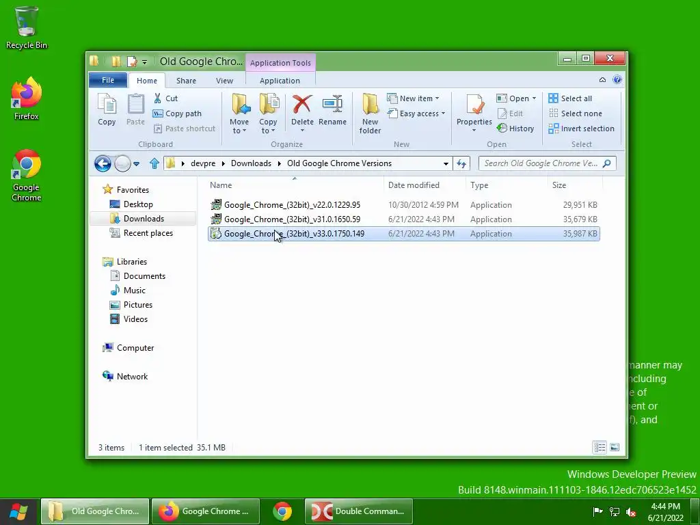The image size is (700, 525).
Task: Open the Application ribbon tab
Action: 280,81
